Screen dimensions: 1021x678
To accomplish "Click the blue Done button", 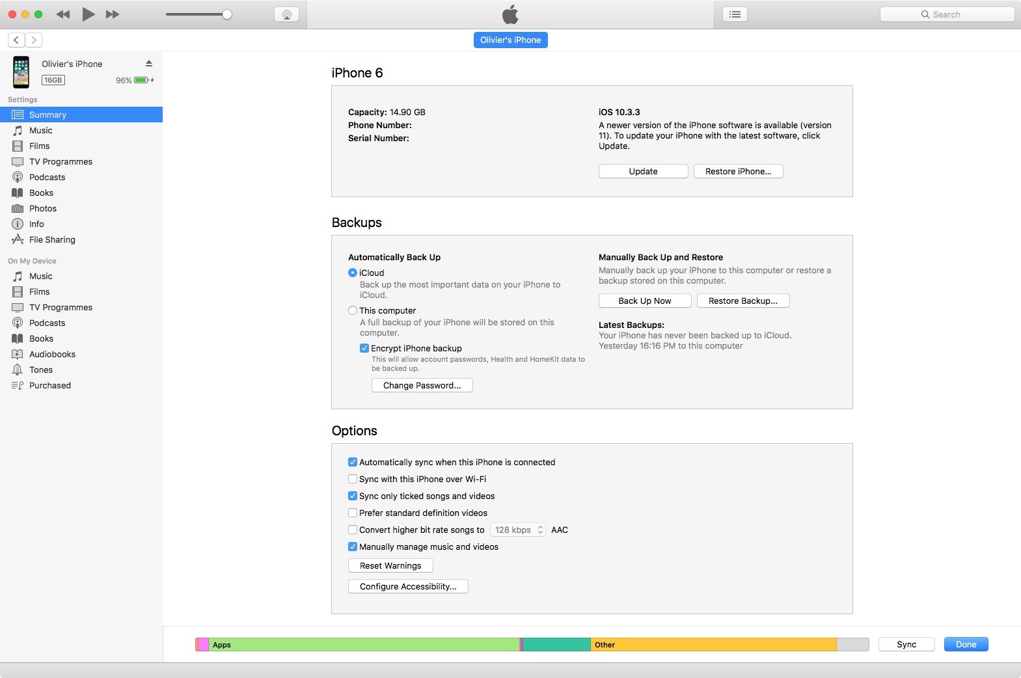I will 966,644.
